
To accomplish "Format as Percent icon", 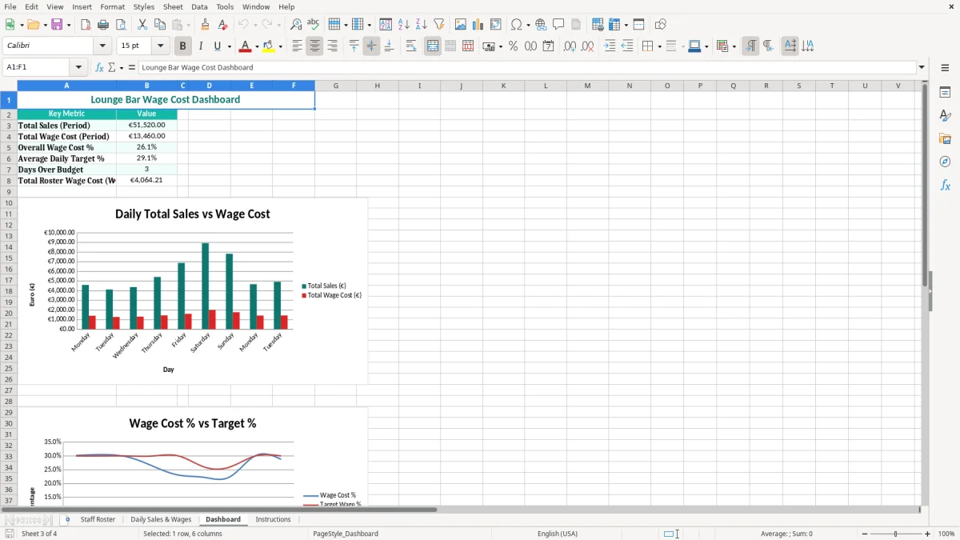I will [514, 46].
